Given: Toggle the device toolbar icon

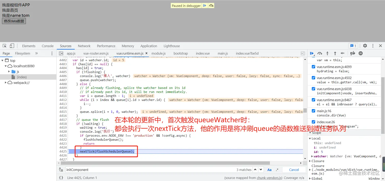Looking at the screenshot, I should [12, 46].
